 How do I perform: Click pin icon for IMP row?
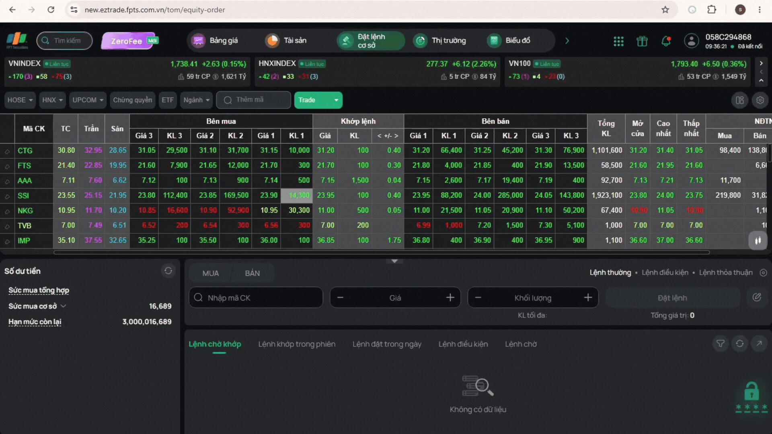pyautogui.click(x=7, y=241)
